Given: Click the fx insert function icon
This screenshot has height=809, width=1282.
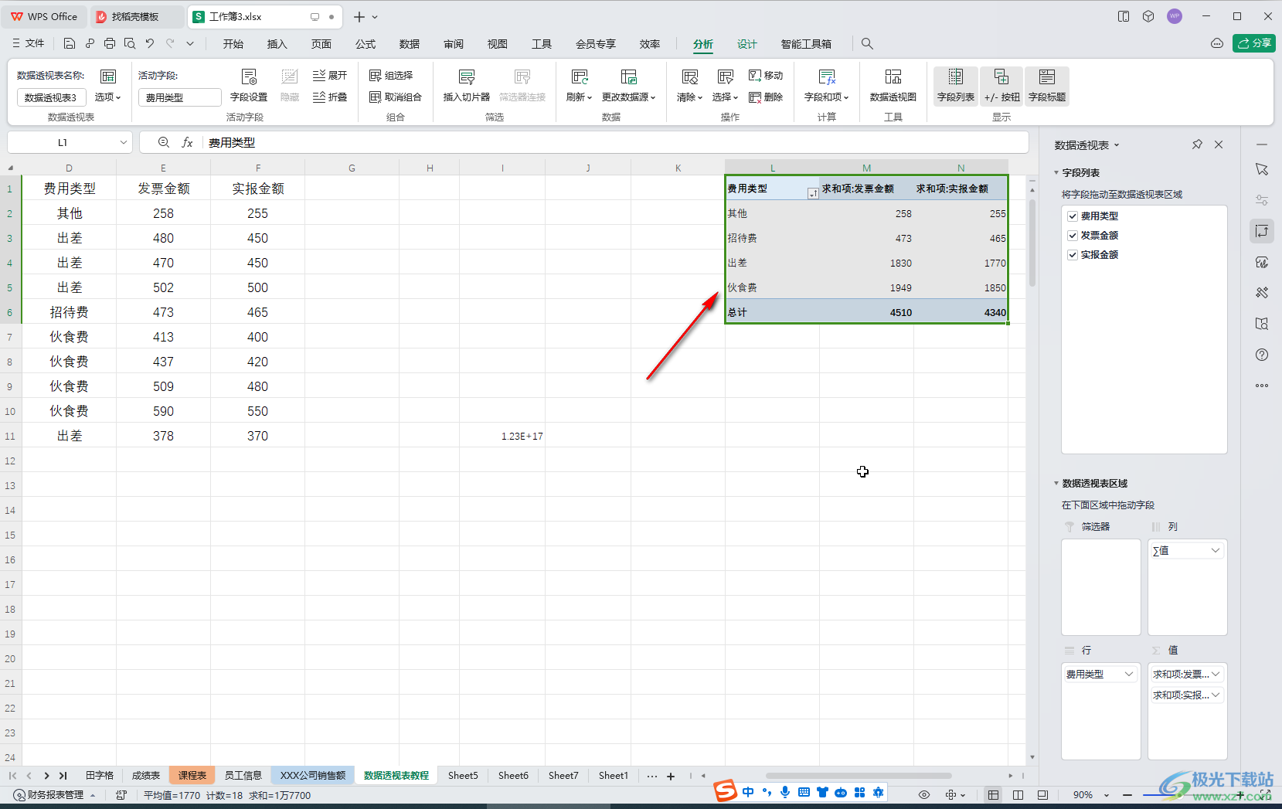Looking at the screenshot, I should (x=187, y=142).
